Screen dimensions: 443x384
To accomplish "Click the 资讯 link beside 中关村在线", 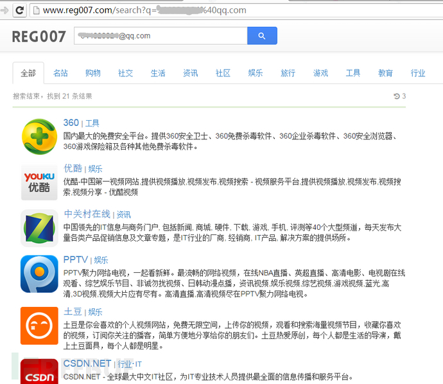I will pos(124,214).
